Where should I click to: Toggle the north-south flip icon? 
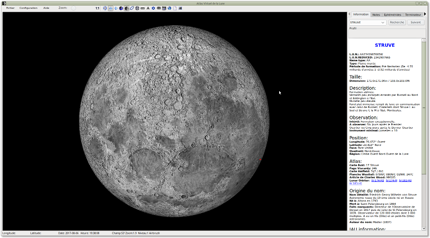tap(116, 8)
